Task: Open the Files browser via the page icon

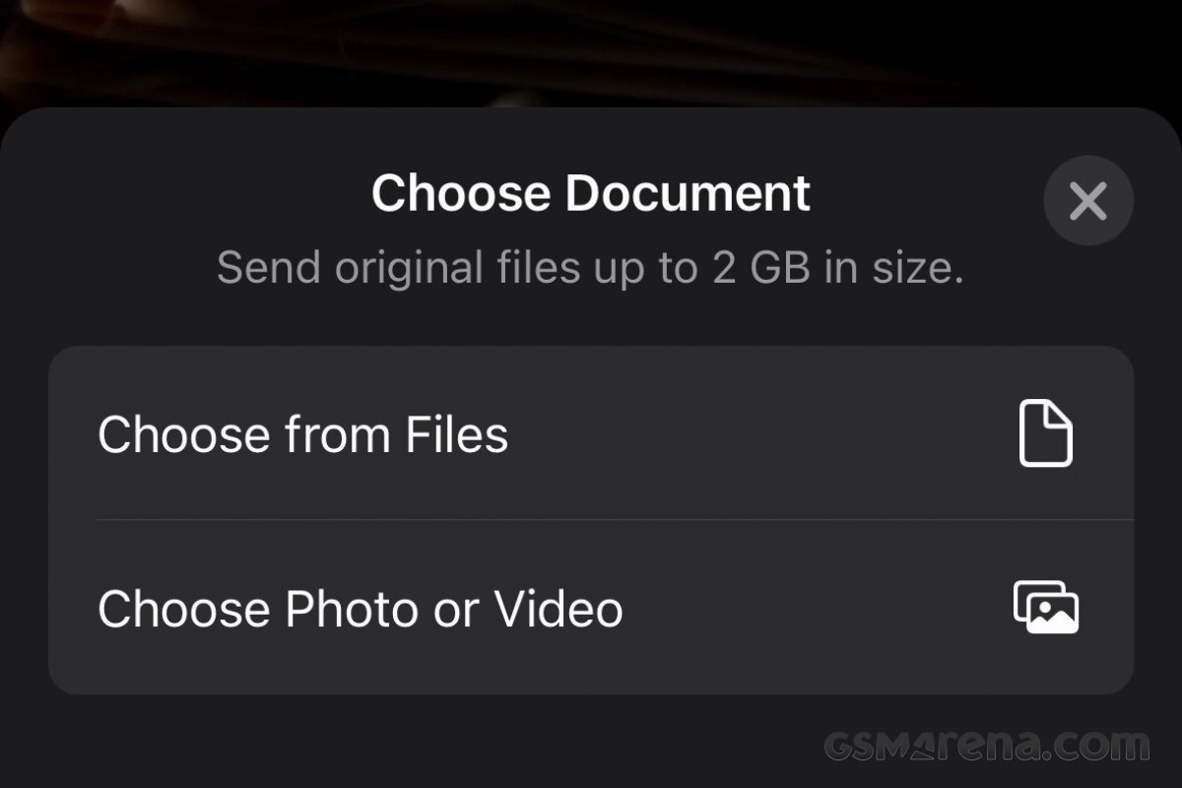Action: pos(1045,434)
